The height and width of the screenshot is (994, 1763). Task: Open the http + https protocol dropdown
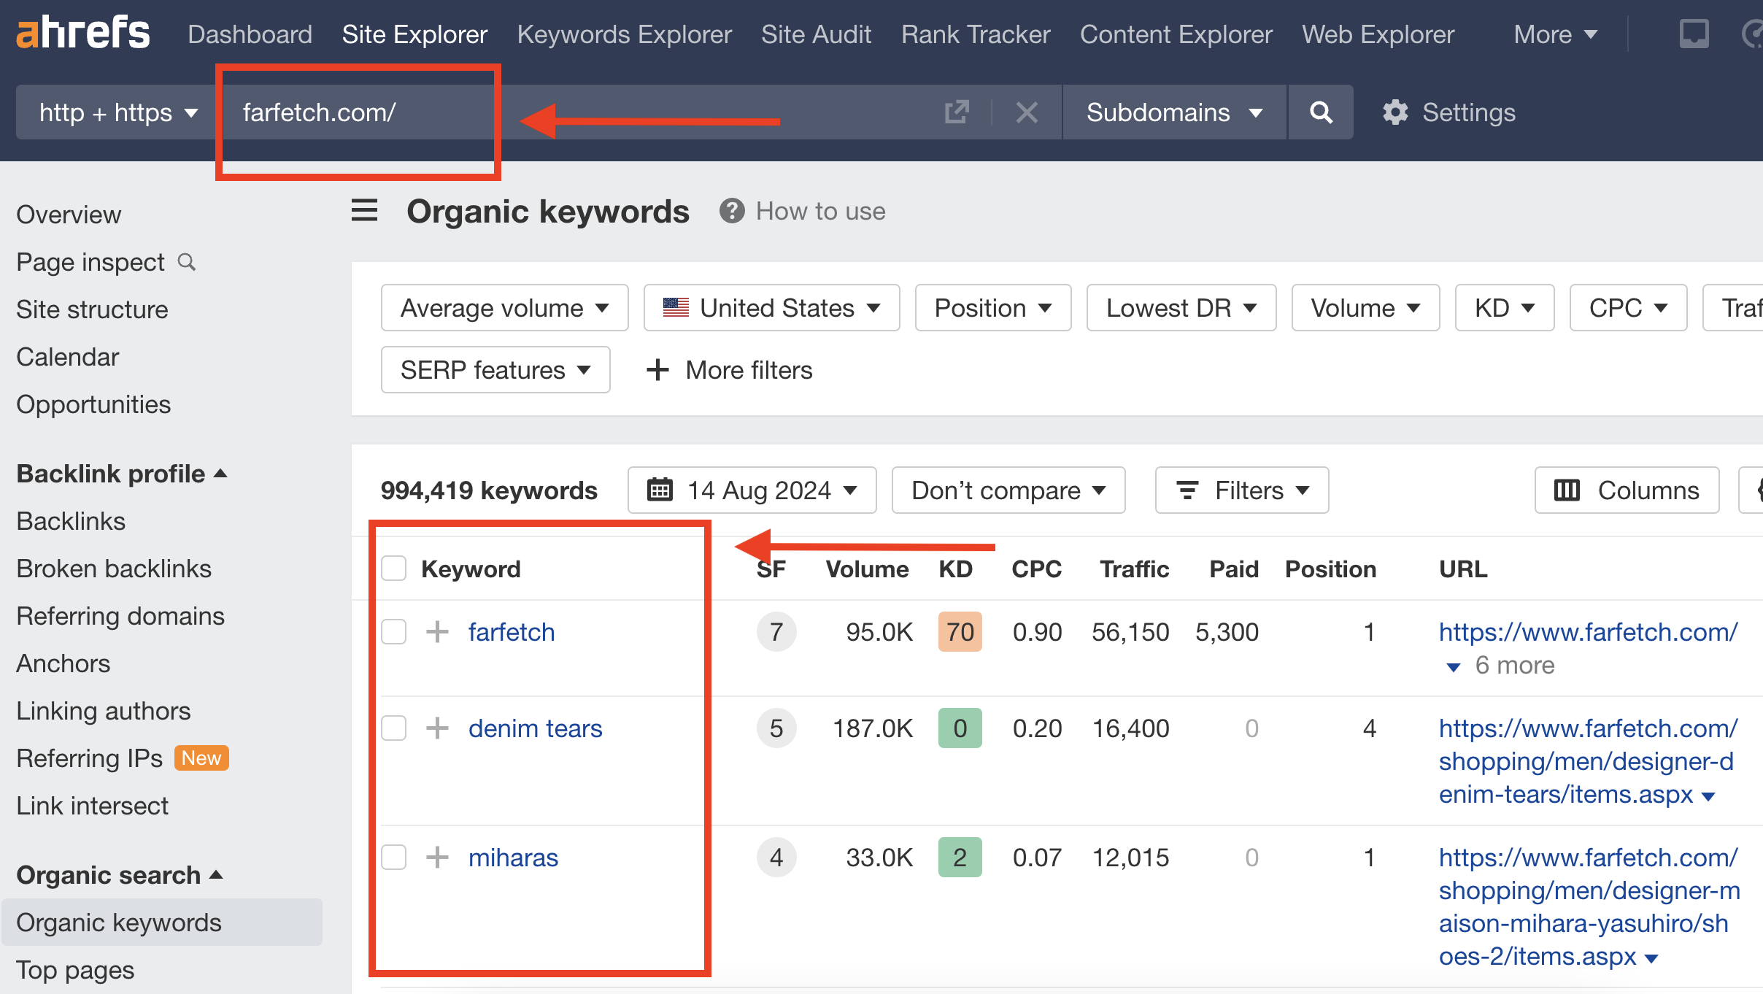pyautogui.click(x=118, y=112)
